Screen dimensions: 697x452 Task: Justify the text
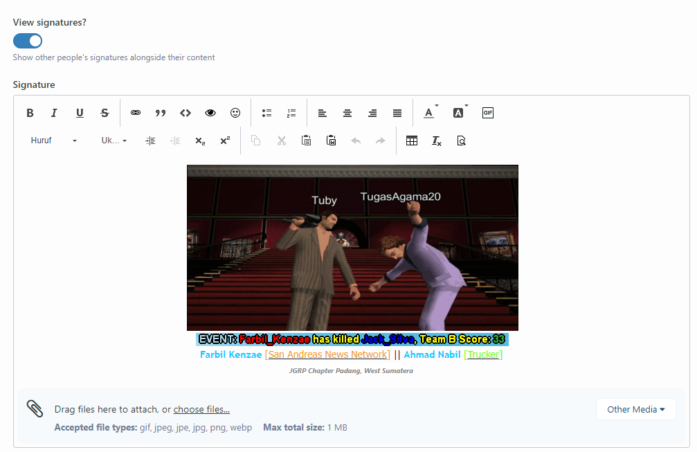click(397, 113)
